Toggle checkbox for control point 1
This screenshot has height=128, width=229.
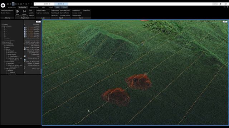25,28
